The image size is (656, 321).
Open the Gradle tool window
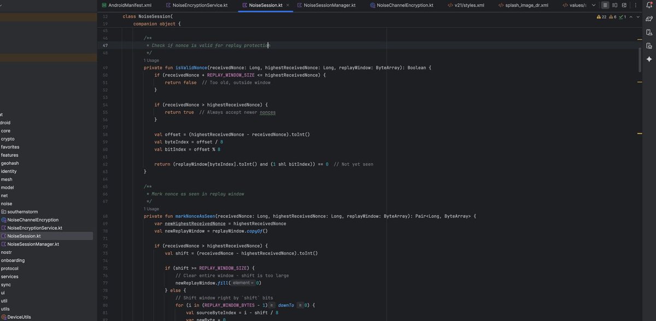point(649,19)
